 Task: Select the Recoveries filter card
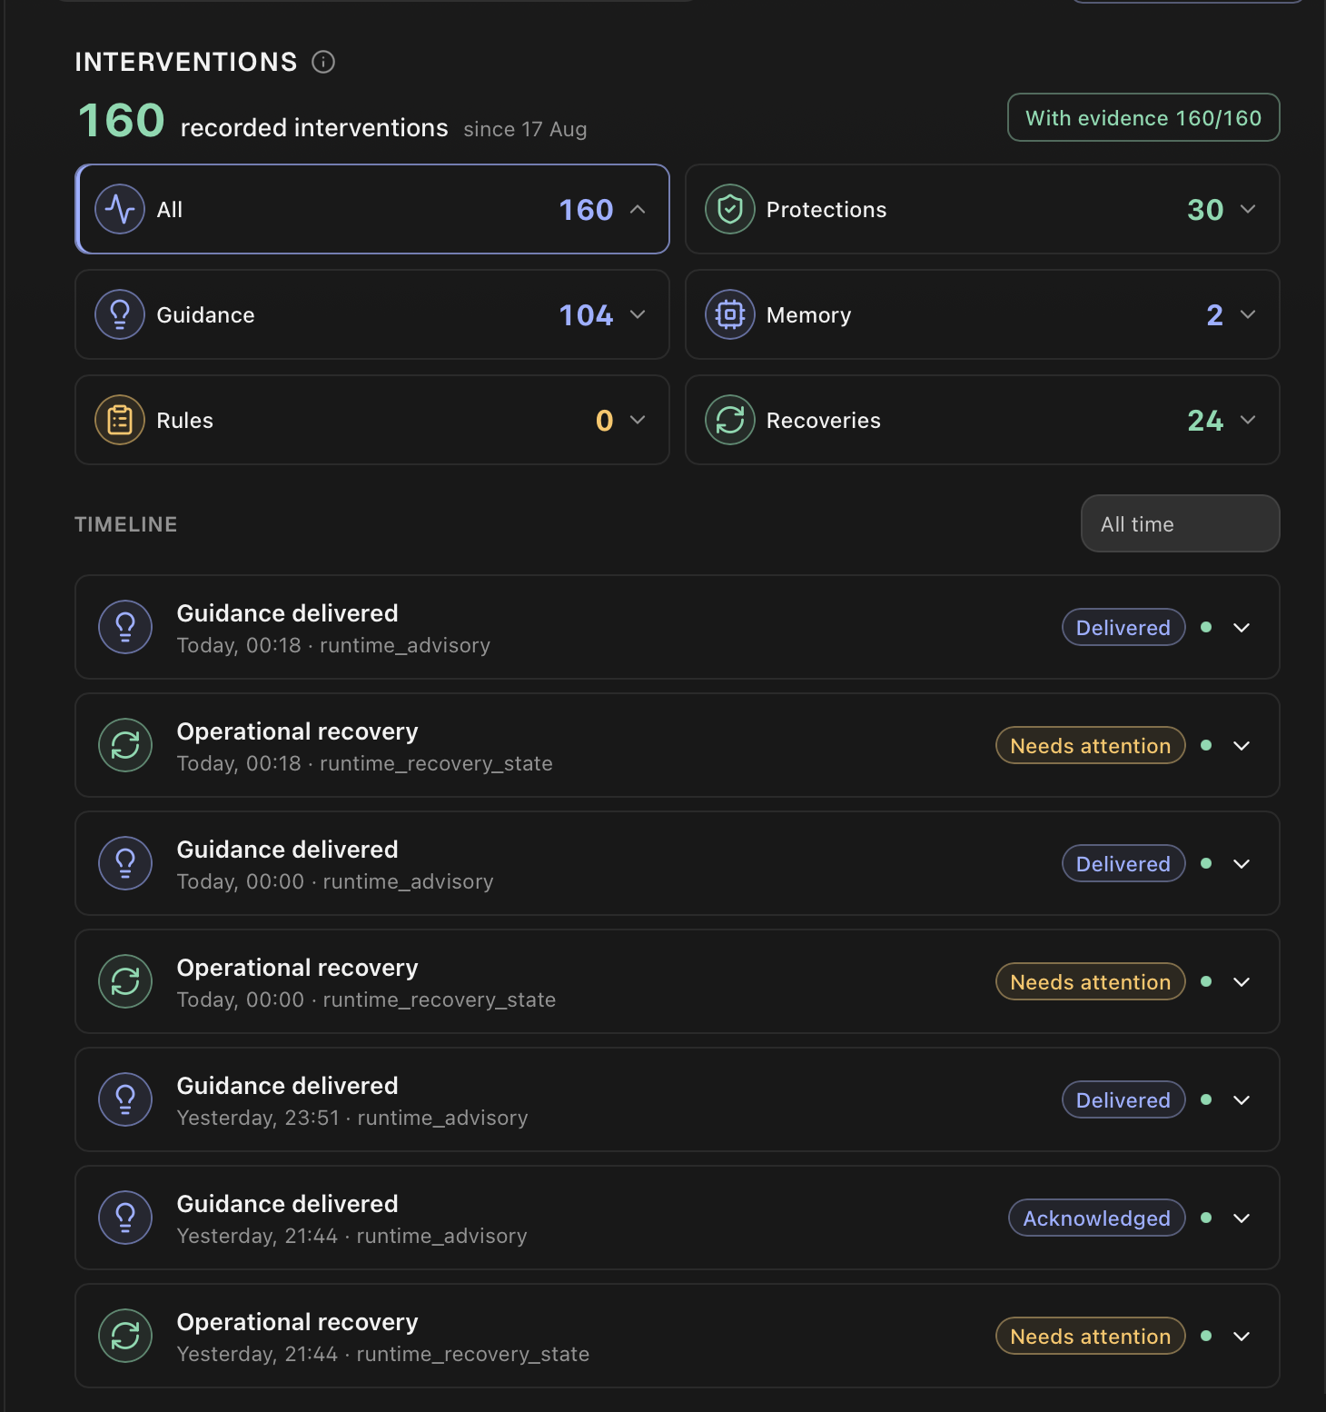tap(982, 420)
